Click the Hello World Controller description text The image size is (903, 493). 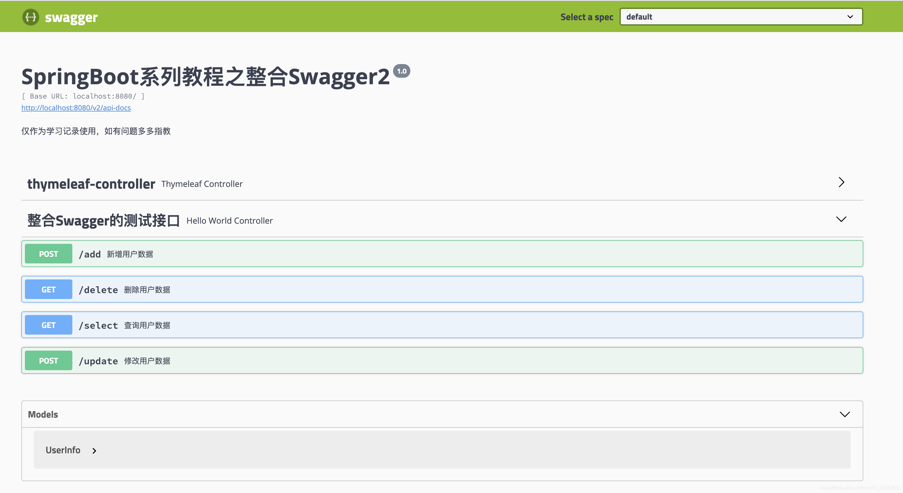(230, 221)
